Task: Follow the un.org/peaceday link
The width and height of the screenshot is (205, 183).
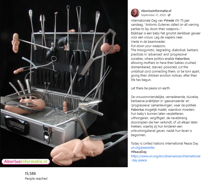Action: (x=143, y=148)
